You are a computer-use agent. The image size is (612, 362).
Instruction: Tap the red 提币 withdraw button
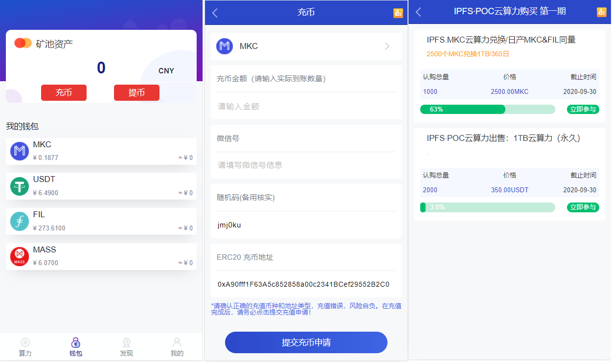pyautogui.click(x=136, y=93)
